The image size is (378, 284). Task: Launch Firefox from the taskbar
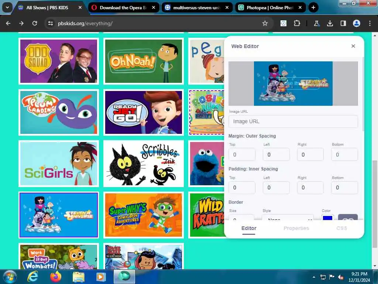[55, 277]
